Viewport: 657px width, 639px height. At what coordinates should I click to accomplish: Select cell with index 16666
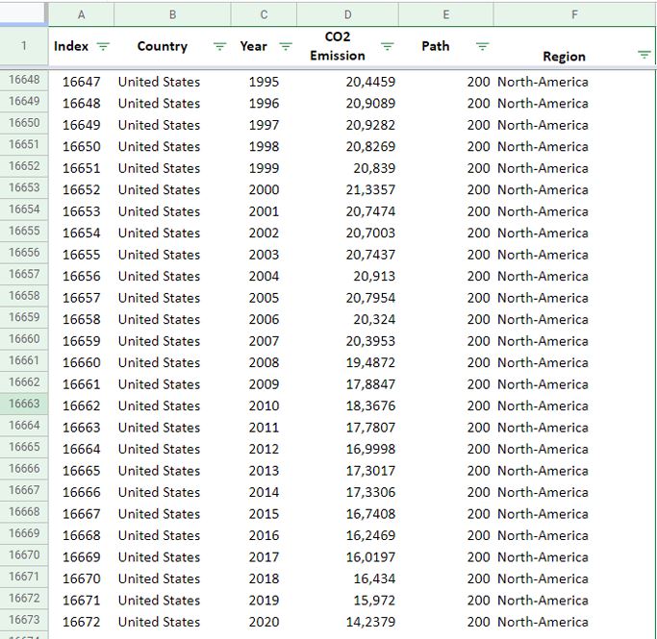click(82, 492)
